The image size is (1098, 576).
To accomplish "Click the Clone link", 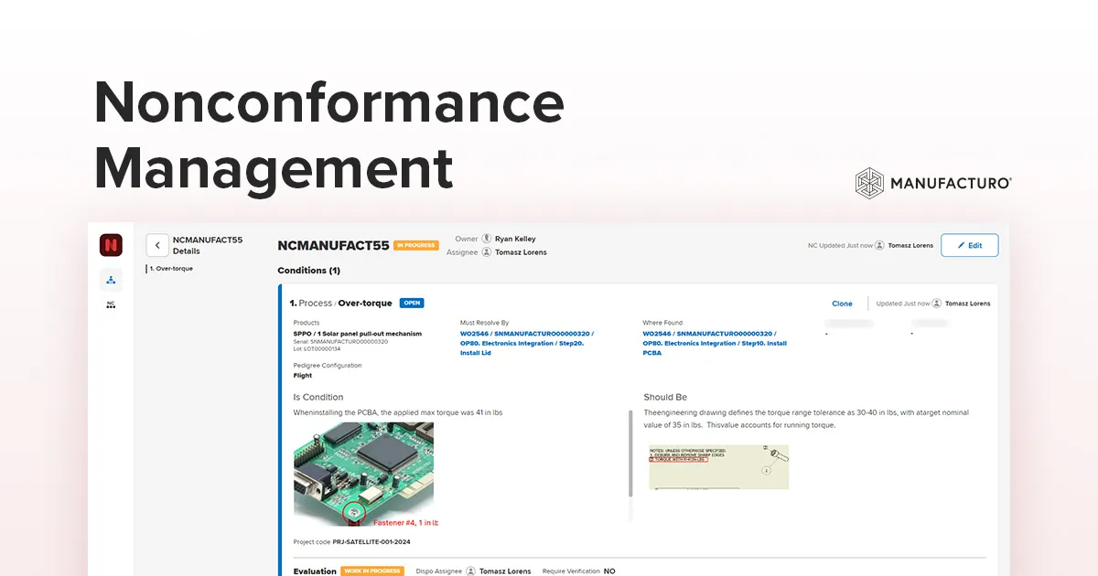I will point(842,303).
